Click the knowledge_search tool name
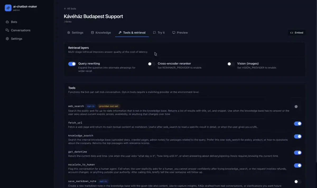The height and width of the screenshot is (188, 317). coord(81,136)
